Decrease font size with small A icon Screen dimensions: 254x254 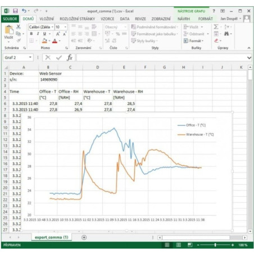pyautogui.click(x=65, y=34)
